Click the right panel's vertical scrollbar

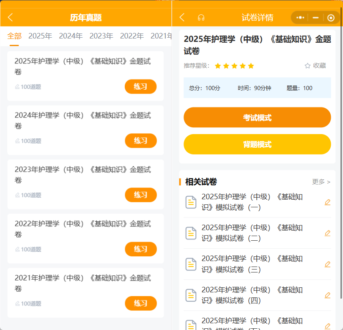341,153
